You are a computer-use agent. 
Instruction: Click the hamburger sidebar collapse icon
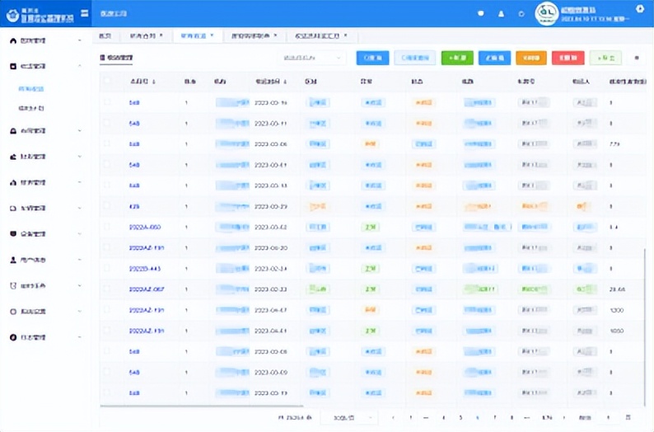click(x=85, y=12)
